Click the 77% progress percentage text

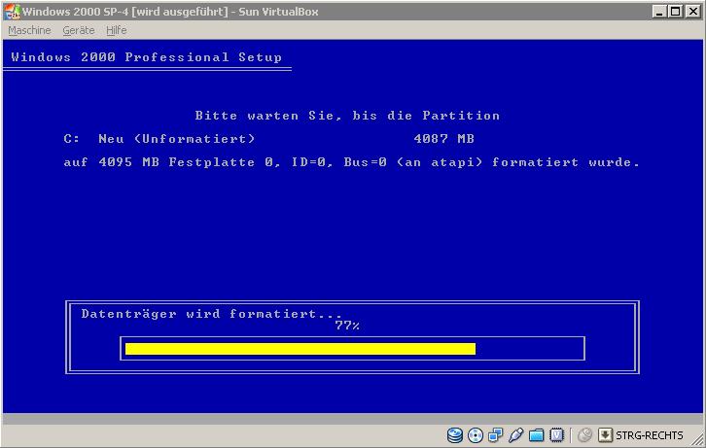click(x=346, y=326)
